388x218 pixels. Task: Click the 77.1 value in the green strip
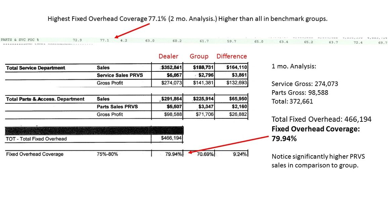pyautogui.click(x=104, y=40)
